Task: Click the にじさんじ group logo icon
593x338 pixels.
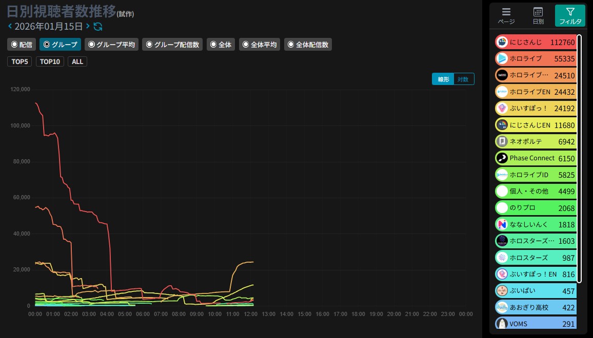Action: 502,42
